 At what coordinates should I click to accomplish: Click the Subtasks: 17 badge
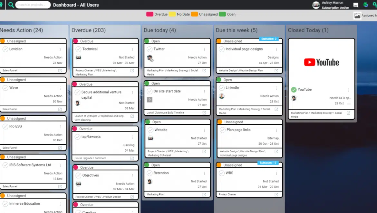268,163
